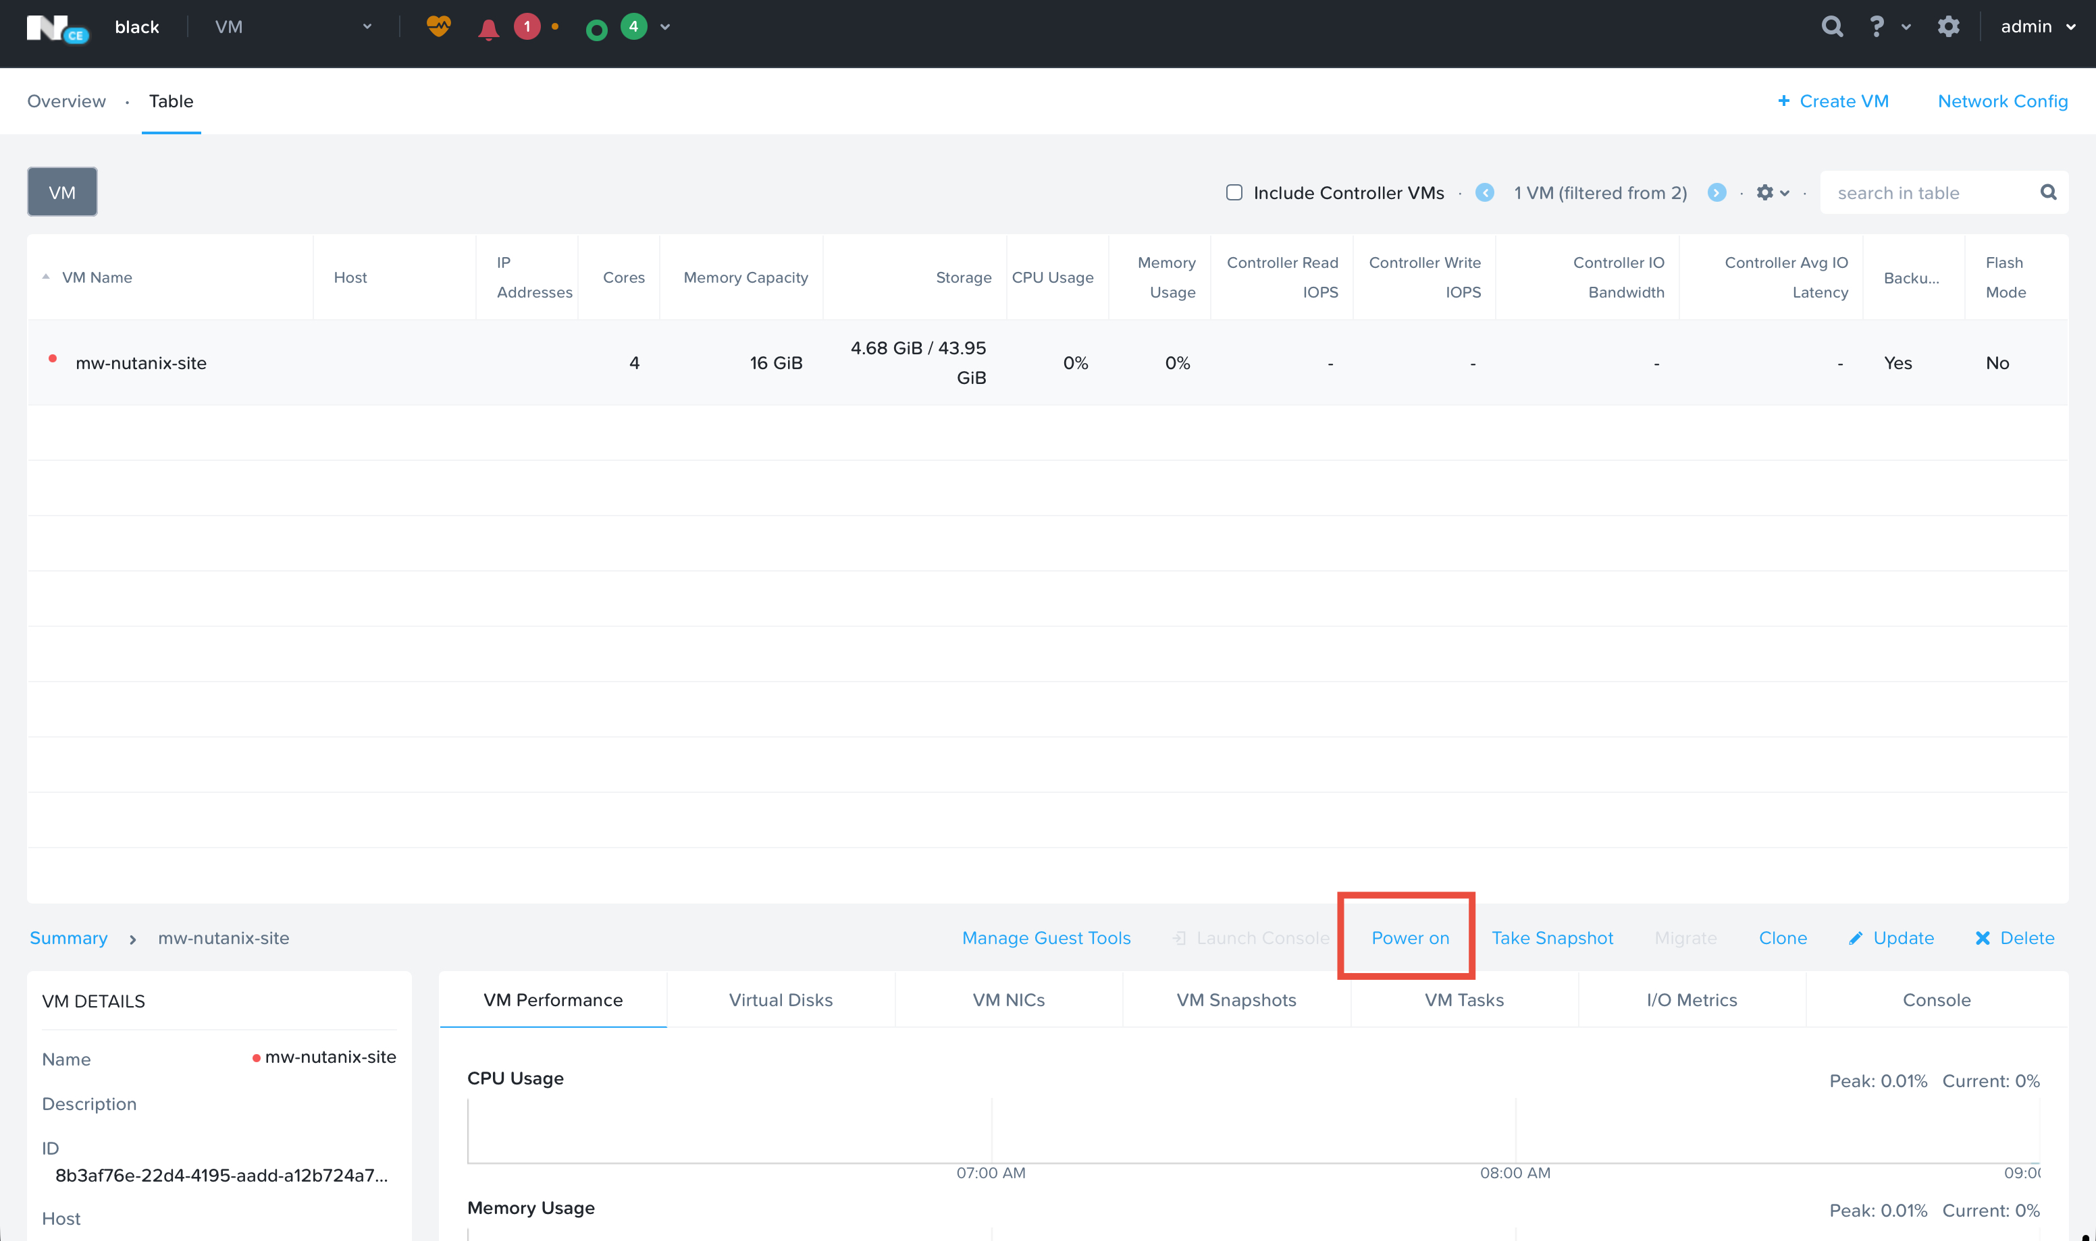Screen dimensions: 2096x1241
Task: Click the Create VM button
Action: pos(1833,101)
